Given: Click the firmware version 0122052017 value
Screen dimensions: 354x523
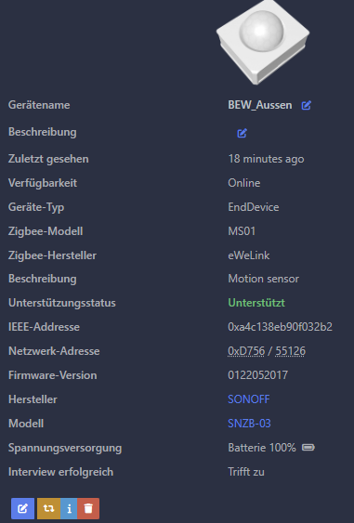Looking at the screenshot, I should [x=257, y=375].
